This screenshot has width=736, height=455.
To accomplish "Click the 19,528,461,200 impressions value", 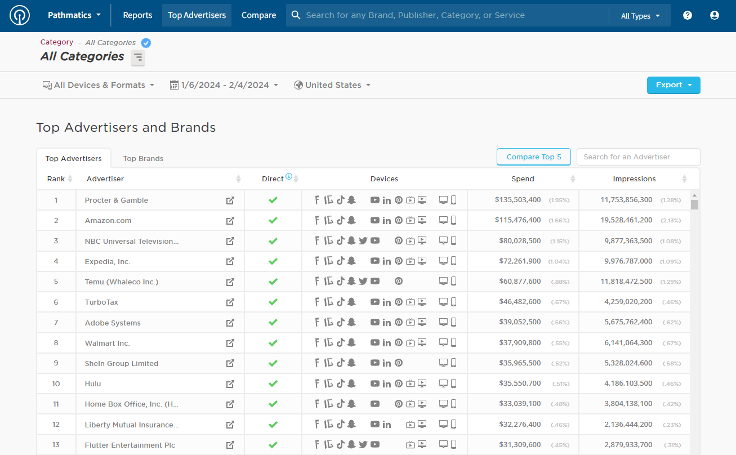I will coord(627,220).
